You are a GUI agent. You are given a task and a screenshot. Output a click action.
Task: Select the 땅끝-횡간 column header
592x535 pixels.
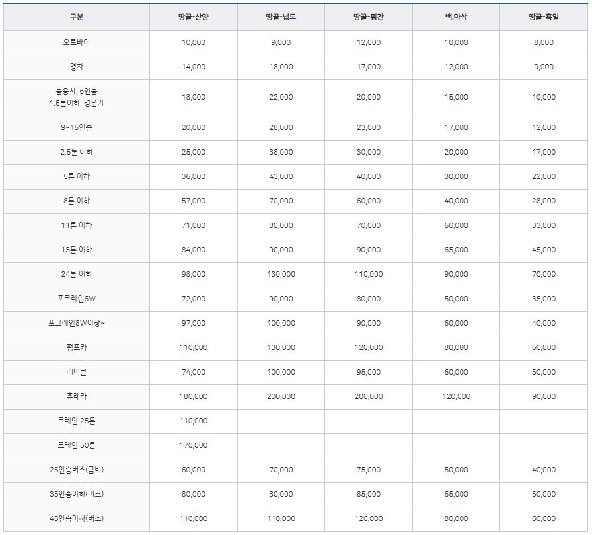[368, 16]
